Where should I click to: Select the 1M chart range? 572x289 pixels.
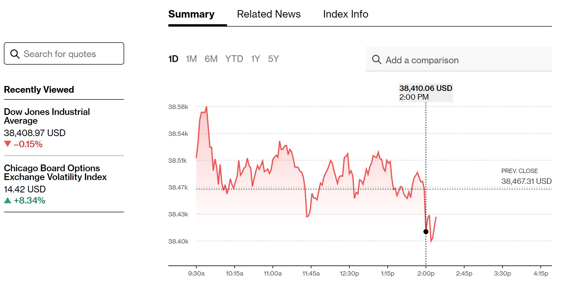point(191,59)
